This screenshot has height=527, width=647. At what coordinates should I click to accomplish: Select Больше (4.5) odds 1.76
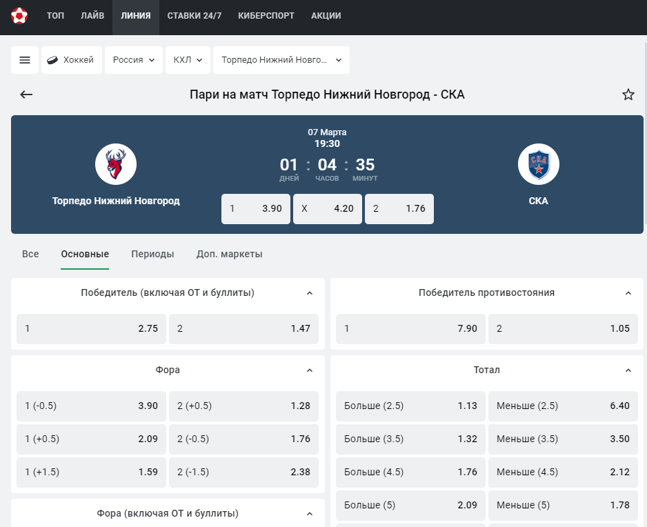tap(410, 472)
